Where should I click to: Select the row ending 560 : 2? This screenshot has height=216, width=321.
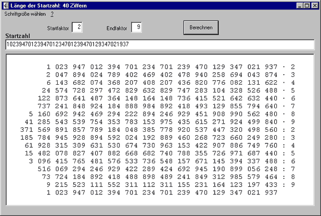[x=157, y=130]
